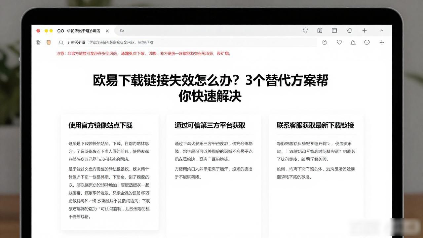The height and width of the screenshot is (238, 423).
Task: Open a new tab with plus icon
Action: [365, 30]
